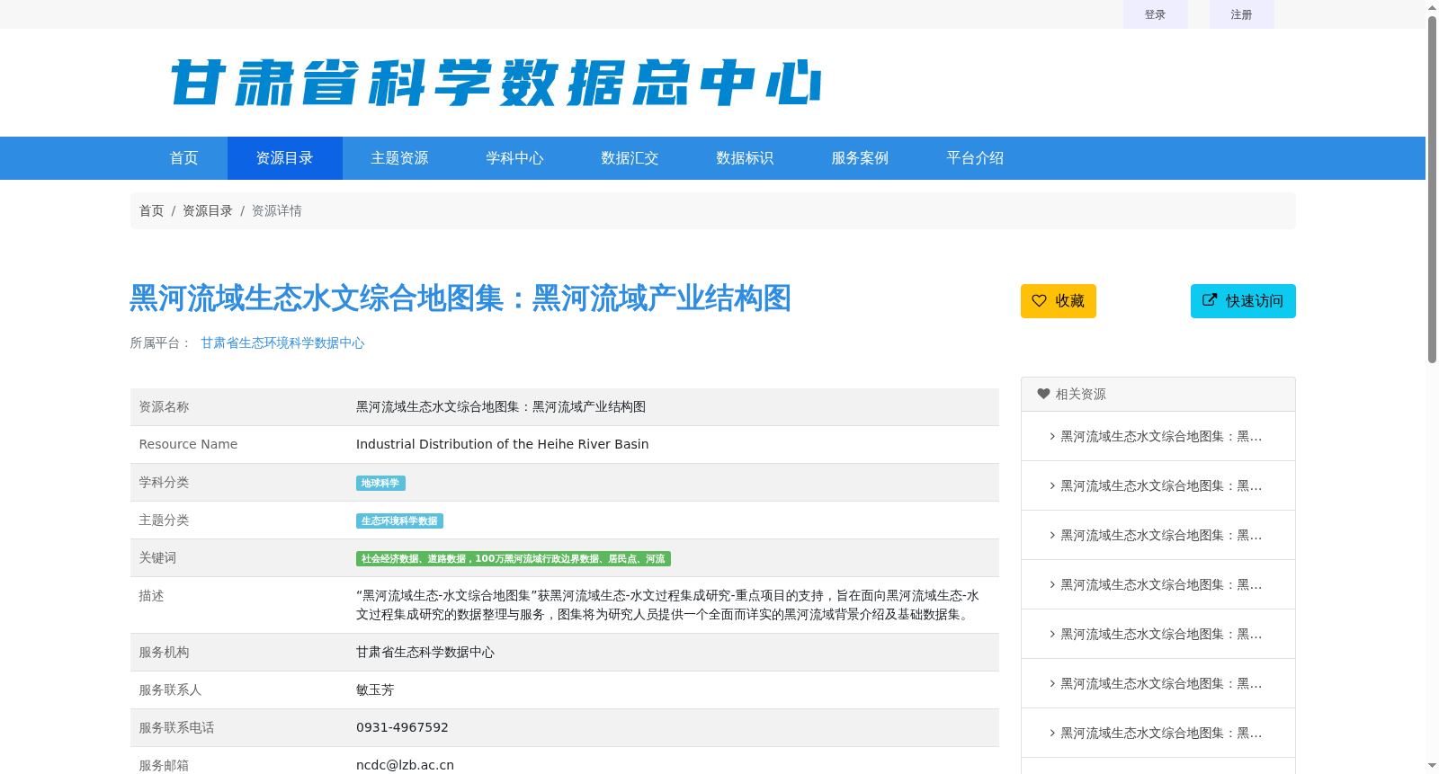Viewport: 1439px width, 774px height.
Task: Open 甘肃省生态环境科学数据中心 platform link
Action: [x=282, y=343]
